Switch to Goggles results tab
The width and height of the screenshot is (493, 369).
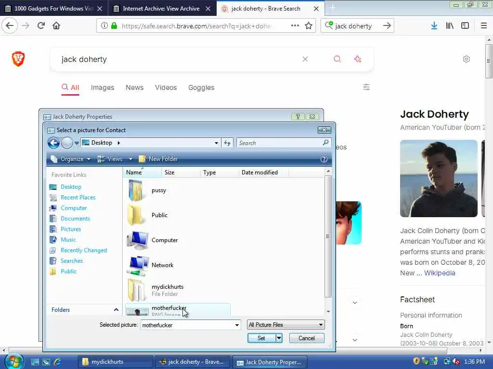point(201,87)
